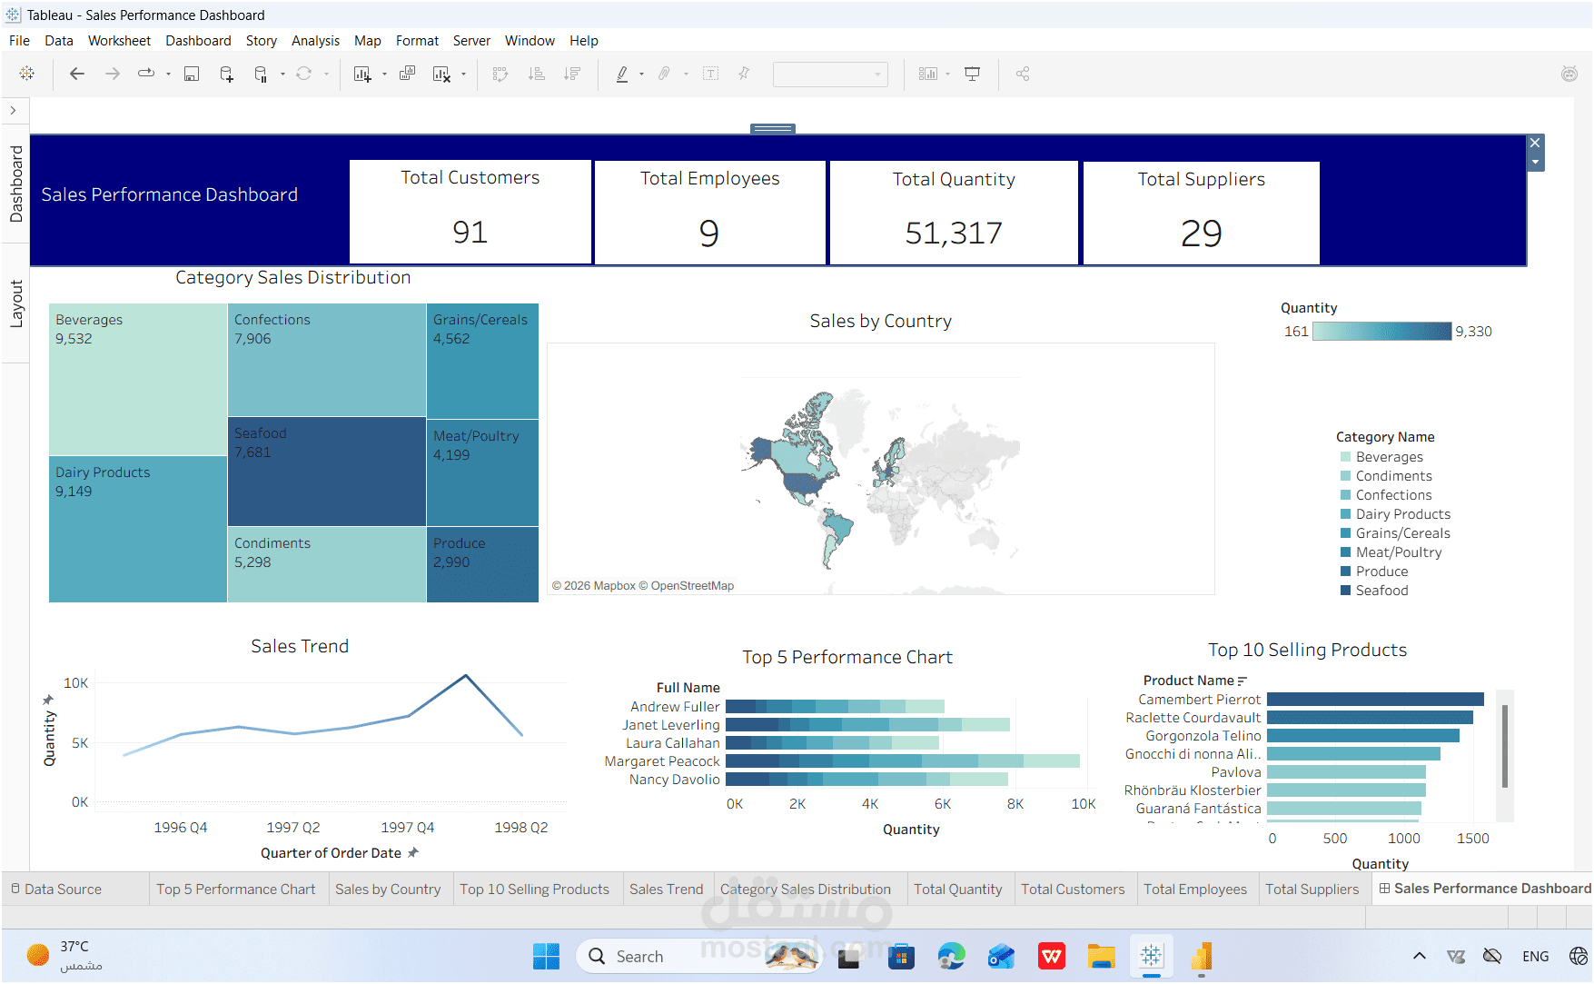Enter Presentation Mode via the monitor icon

(973, 74)
